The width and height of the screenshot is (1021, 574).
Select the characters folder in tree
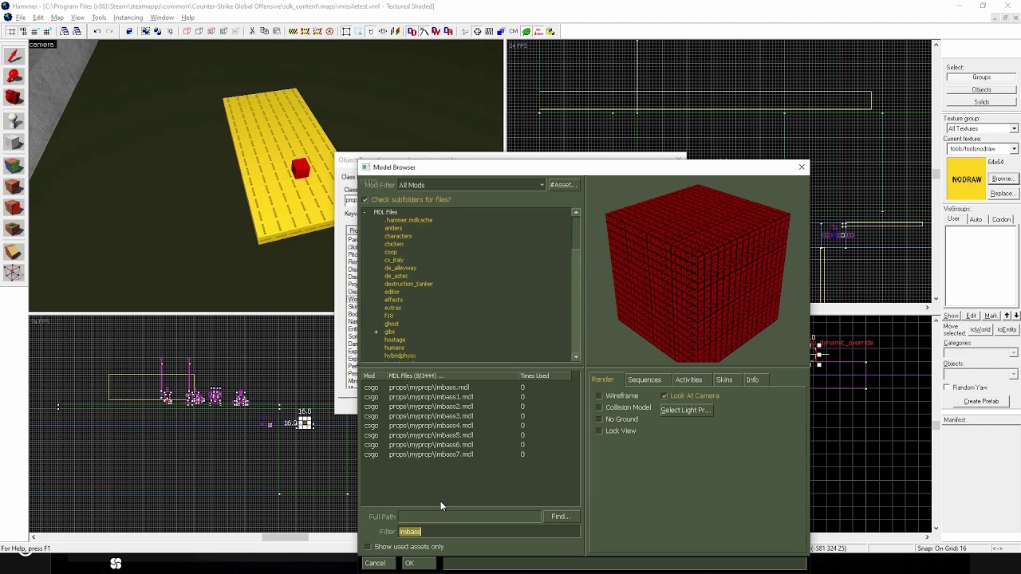398,236
